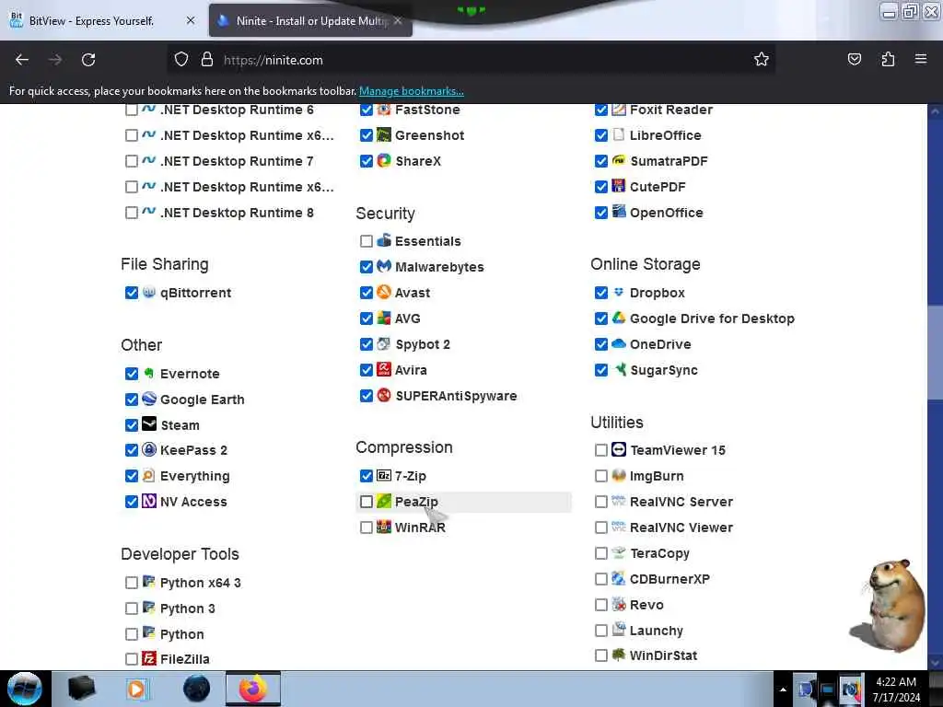The width and height of the screenshot is (943, 707).
Task: Click the AVG icon
Action: click(384, 318)
